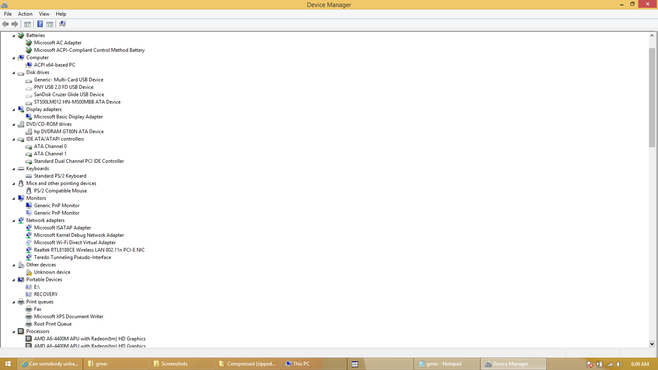Click the Portable Devices category icon
This screenshot has height=370, width=658.
click(21, 280)
